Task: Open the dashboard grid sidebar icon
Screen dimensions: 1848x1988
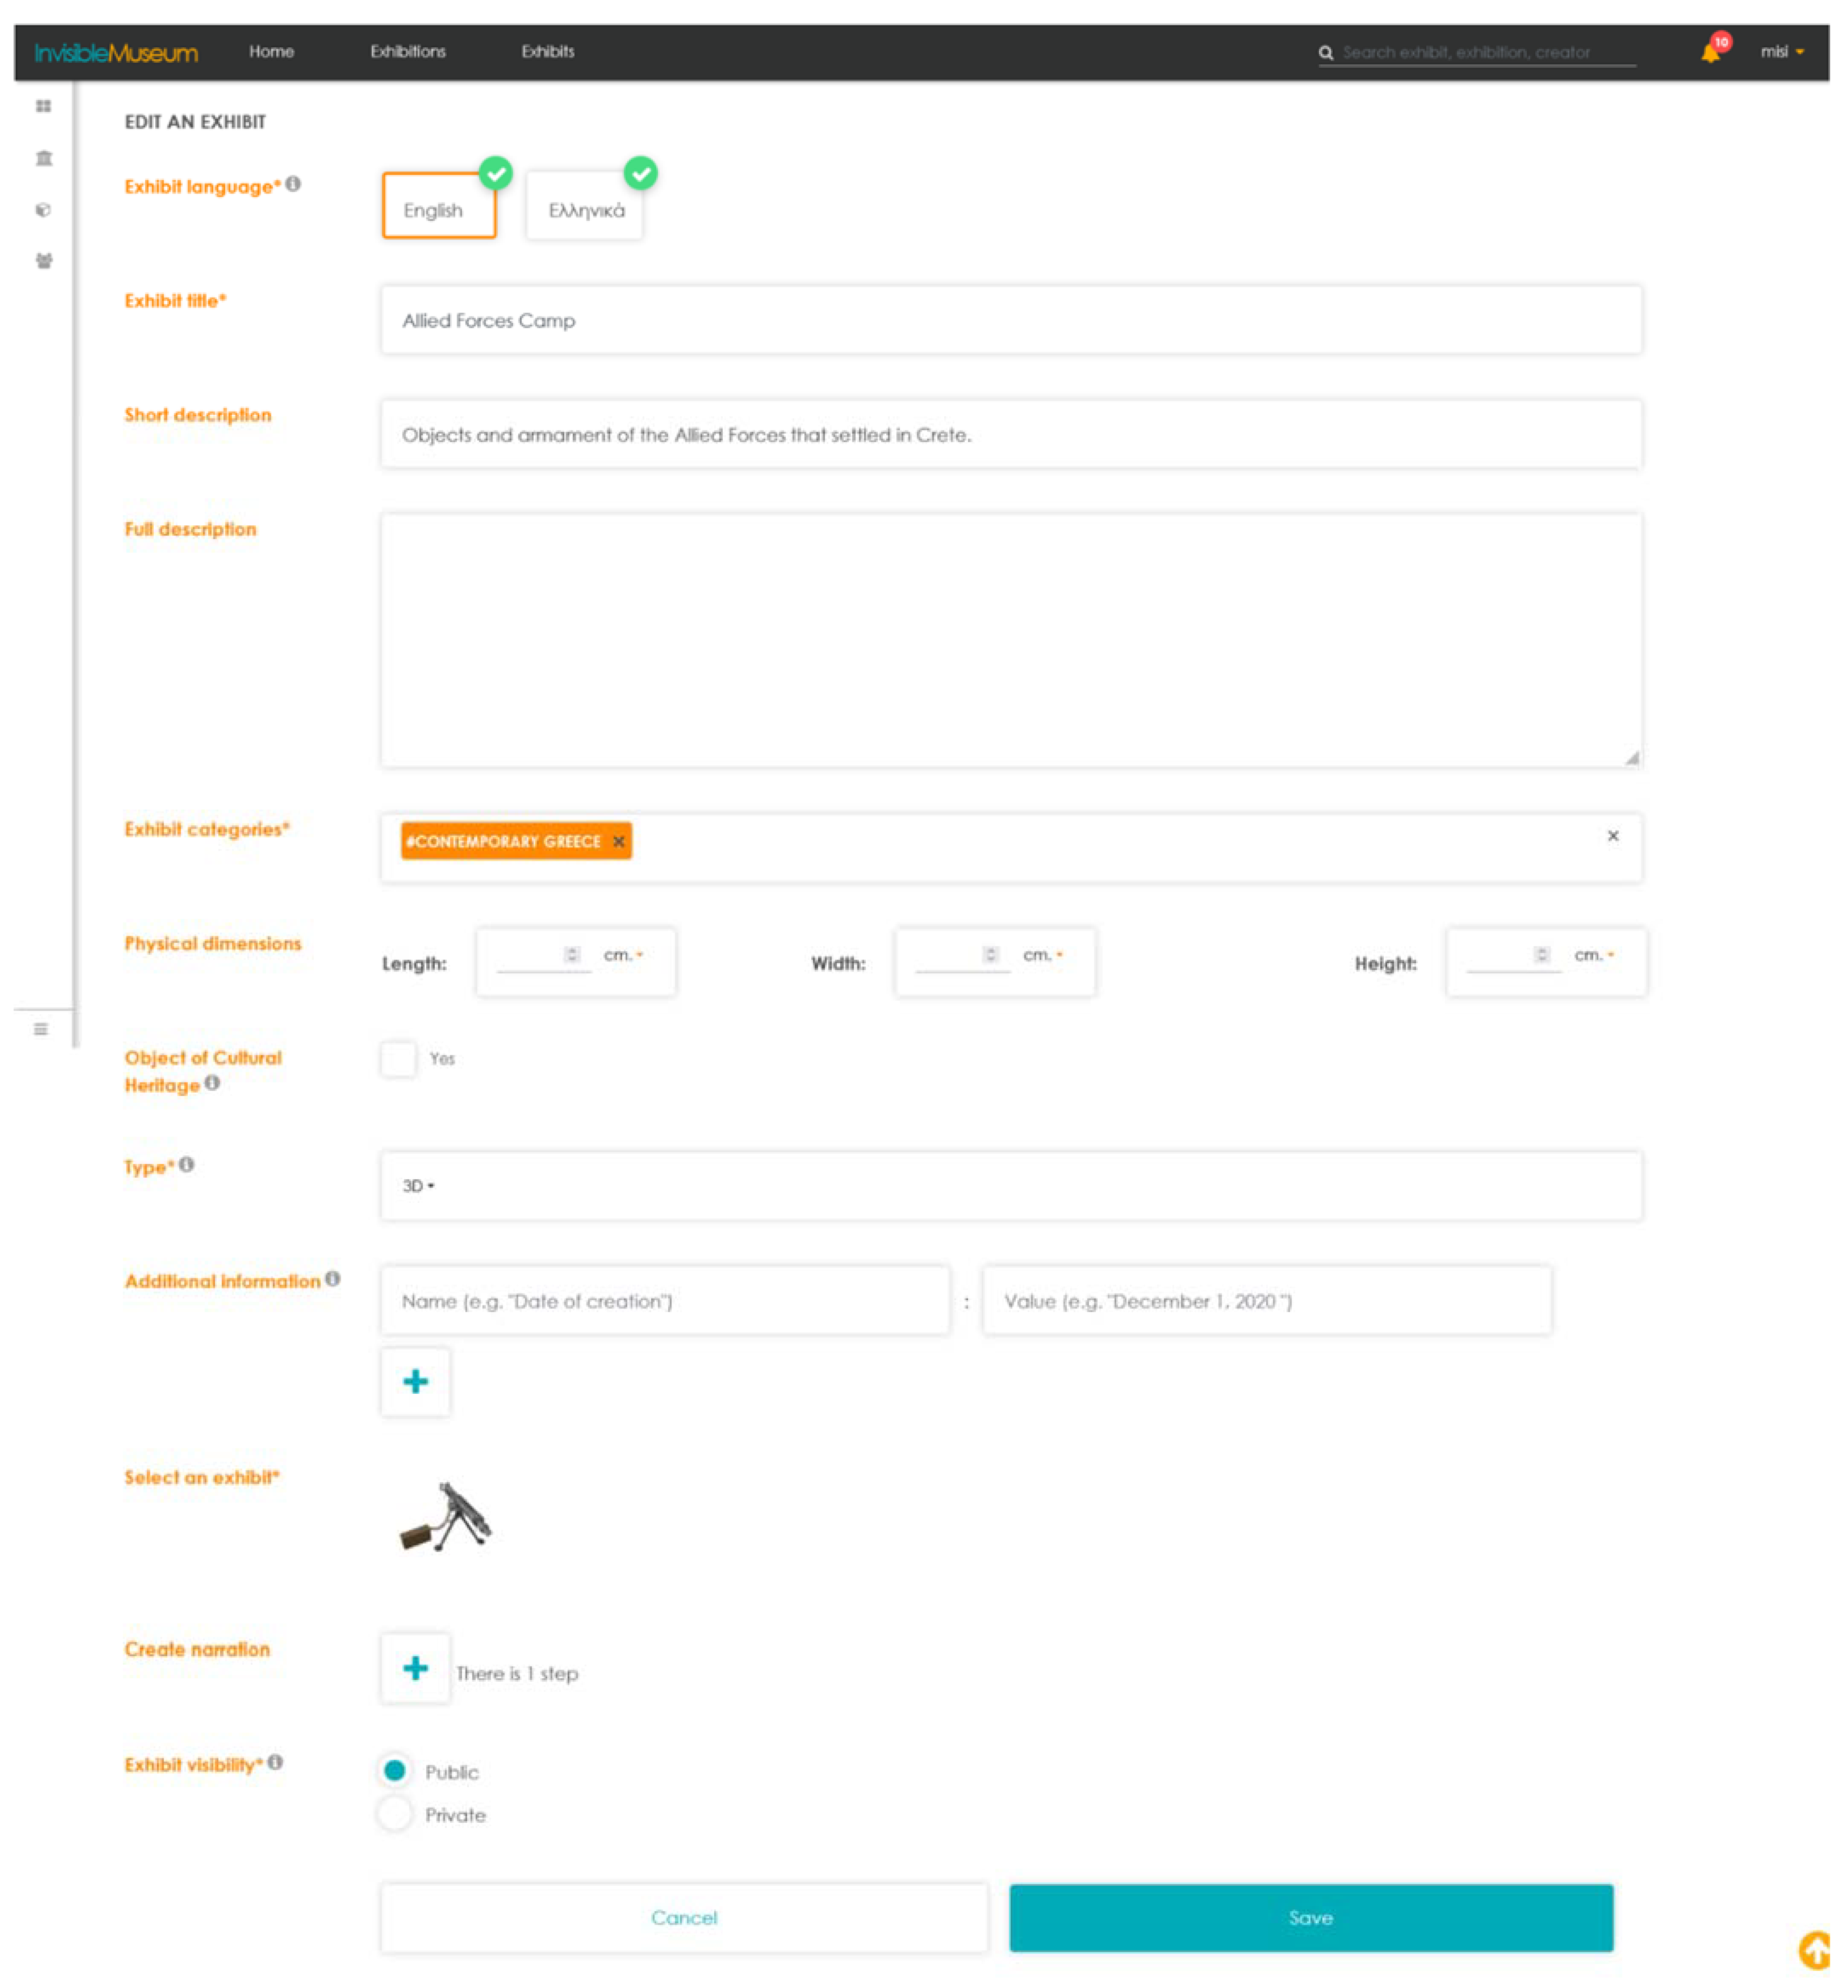Action: tap(43, 106)
